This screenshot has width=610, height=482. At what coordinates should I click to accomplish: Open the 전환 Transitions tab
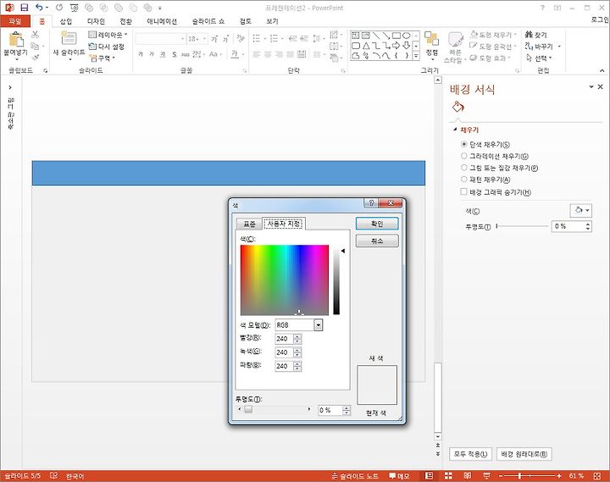point(125,21)
